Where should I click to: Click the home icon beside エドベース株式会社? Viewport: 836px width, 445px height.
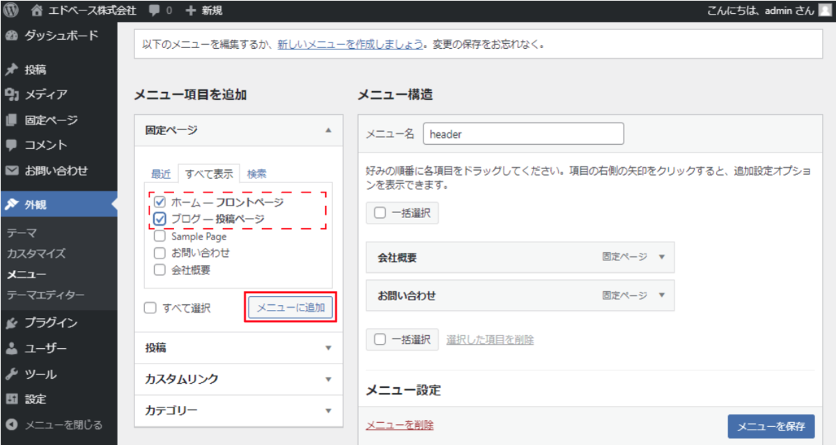click(x=38, y=10)
